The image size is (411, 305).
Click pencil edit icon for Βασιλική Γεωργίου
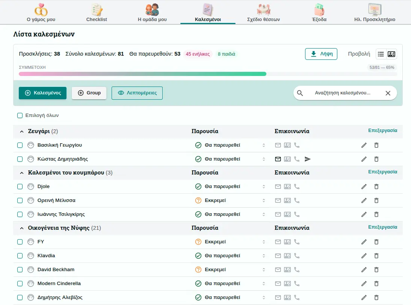(x=364, y=145)
